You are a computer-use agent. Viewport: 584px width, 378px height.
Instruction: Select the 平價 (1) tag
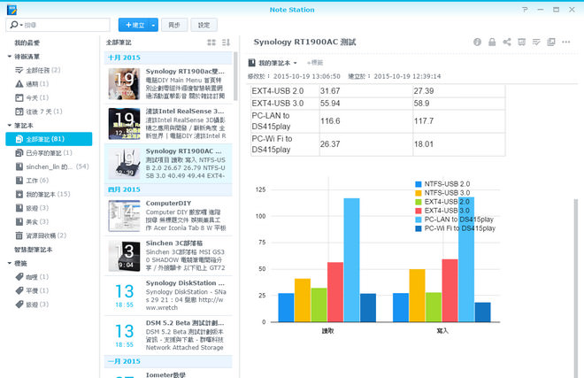(32, 290)
